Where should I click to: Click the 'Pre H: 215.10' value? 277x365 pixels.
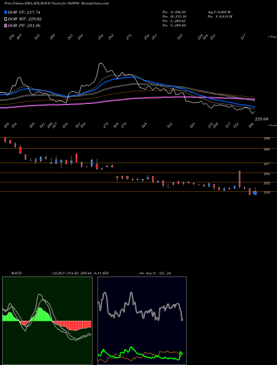pyautogui.click(x=174, y=17)
